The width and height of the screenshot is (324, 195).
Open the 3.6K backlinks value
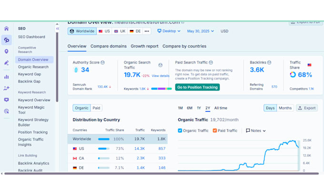point(257,70)
